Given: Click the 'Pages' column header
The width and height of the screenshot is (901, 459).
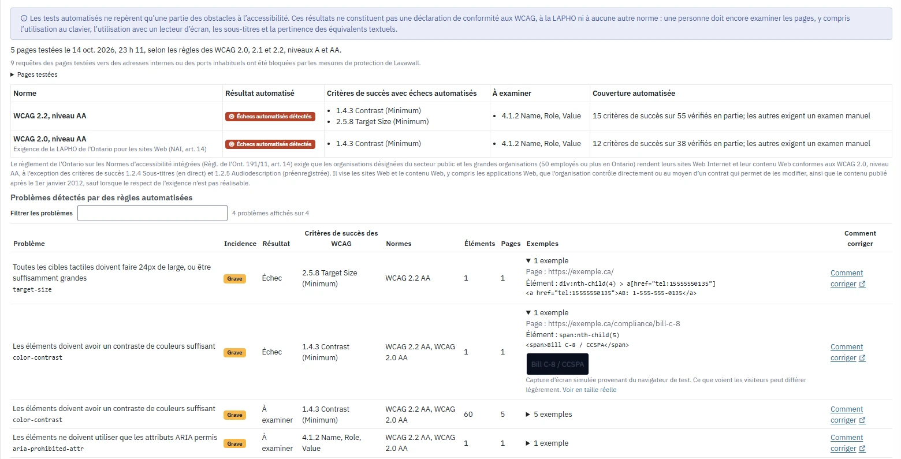Looking at the screenshot, I should (511, 244).
